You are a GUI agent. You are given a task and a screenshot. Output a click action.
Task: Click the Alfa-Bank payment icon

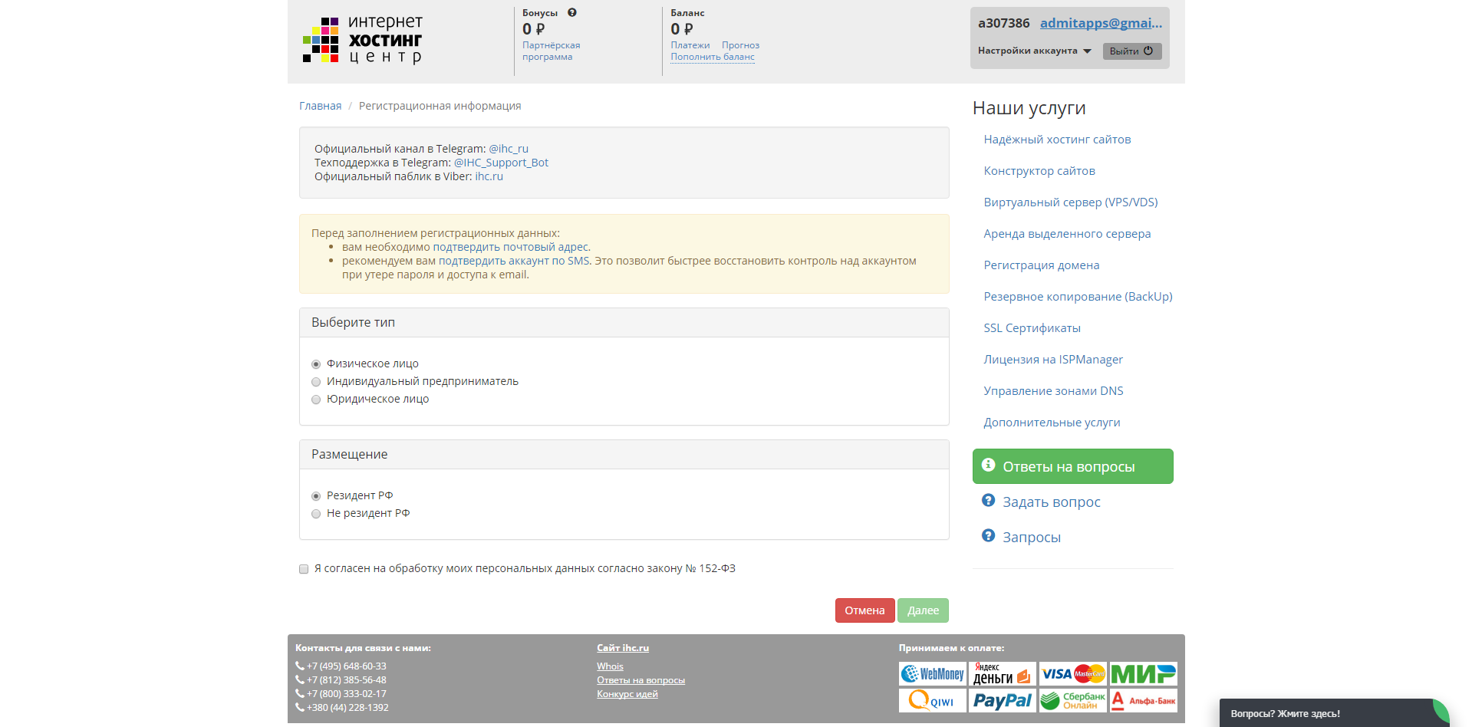pyautogui.click(x=1143, y=701)
